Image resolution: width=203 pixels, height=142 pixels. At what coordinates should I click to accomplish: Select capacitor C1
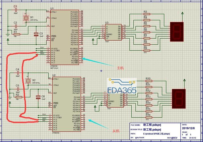tap(16, 10)
